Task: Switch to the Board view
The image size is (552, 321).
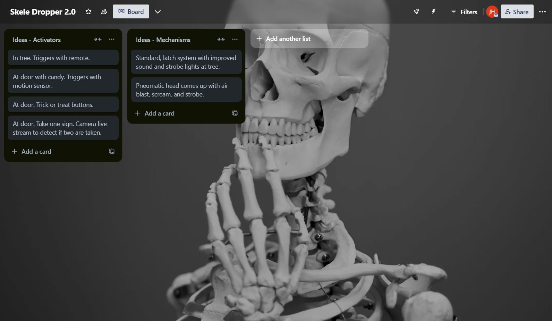Action: (x=131, y=11)
